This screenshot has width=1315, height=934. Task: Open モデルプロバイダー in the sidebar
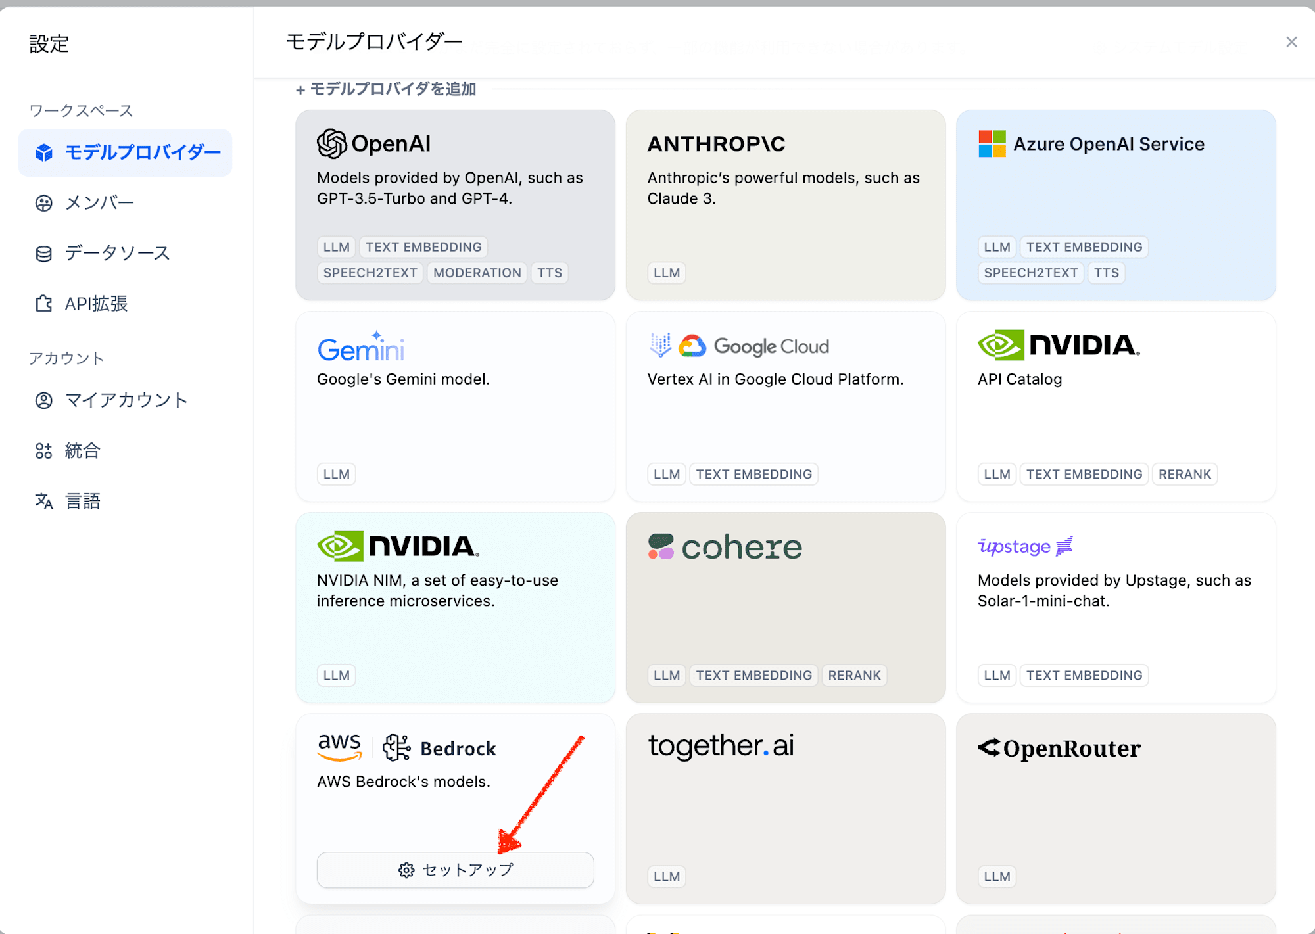[x=125, y=152]
